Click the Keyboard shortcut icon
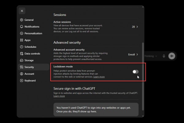 coord(21,80)
